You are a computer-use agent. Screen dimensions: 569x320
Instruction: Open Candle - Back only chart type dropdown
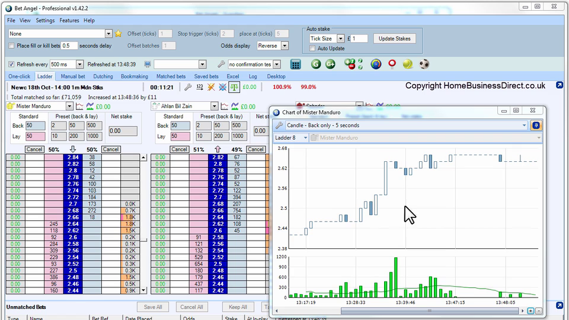(x=524, y=125)
